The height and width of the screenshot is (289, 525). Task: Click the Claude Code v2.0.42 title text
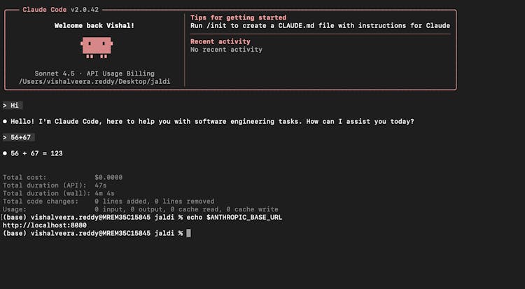tap(57, 10)
